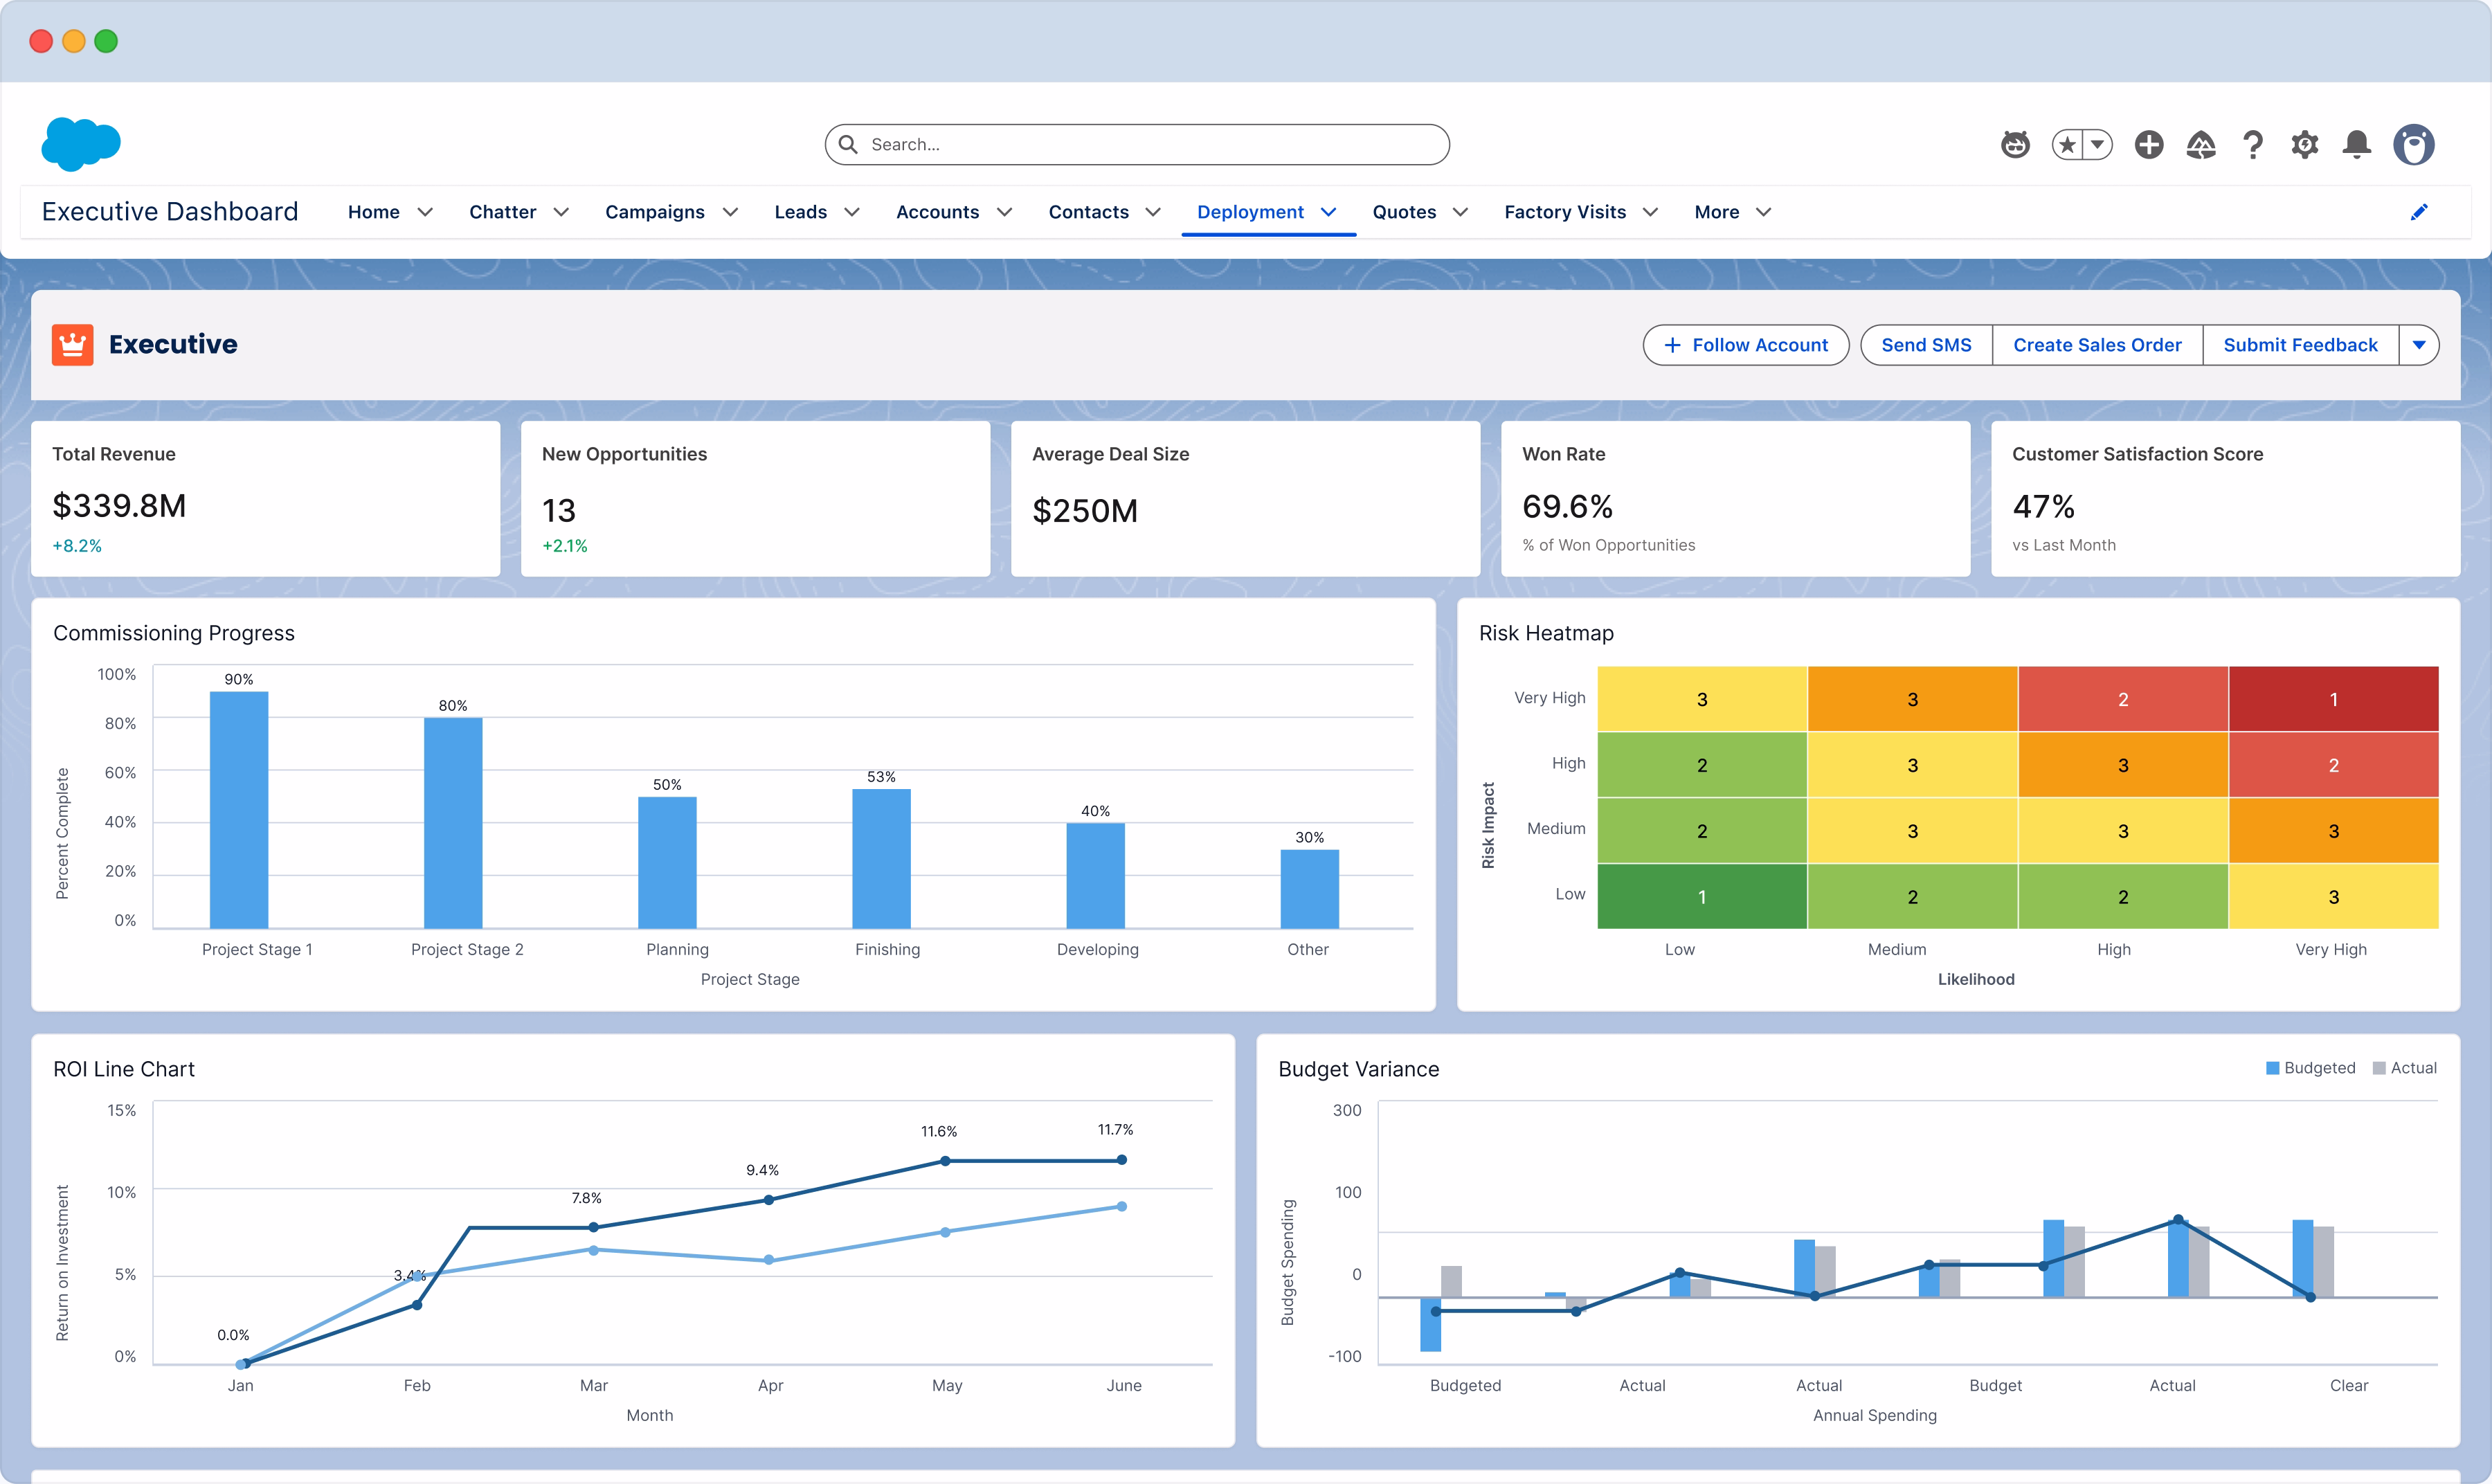Click the 9.4% April ROI data point
Screen dimensions: 2492x1484
[768, 1200]
